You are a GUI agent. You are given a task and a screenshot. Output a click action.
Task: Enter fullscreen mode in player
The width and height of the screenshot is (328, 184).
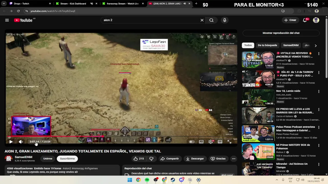[229, 142]
